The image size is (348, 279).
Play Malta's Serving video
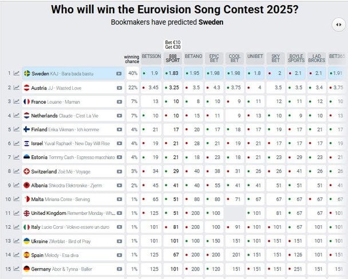(118, 199)
